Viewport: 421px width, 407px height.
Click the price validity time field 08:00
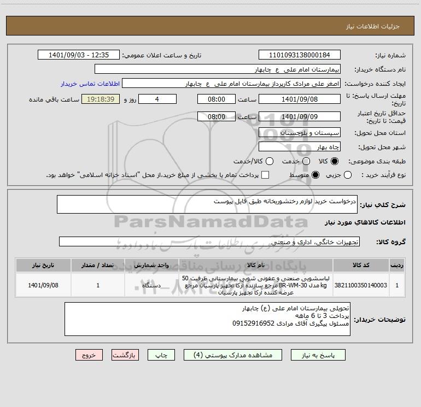point(217,116)
